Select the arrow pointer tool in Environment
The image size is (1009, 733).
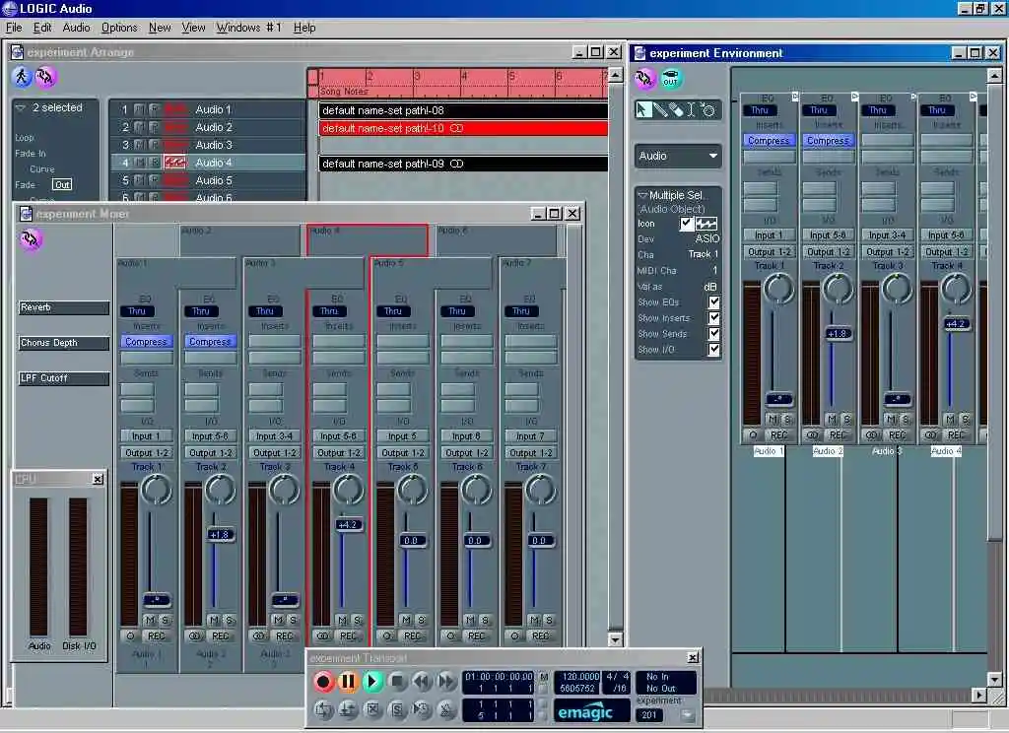[x=642, y=109]
